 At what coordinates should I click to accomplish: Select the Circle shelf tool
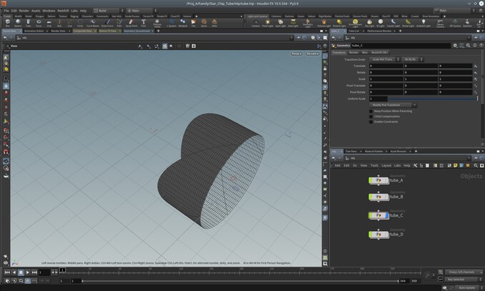80,23
